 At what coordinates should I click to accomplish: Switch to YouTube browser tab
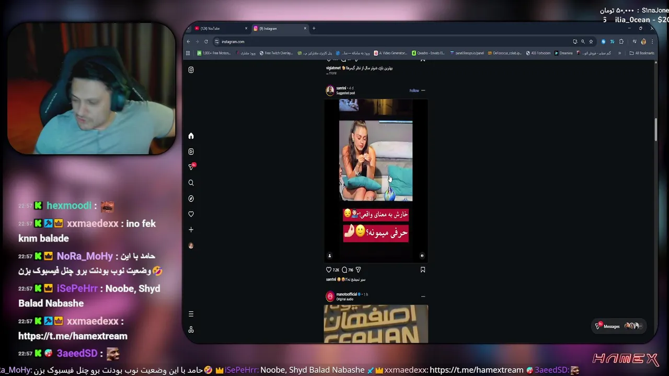point(220,28)
